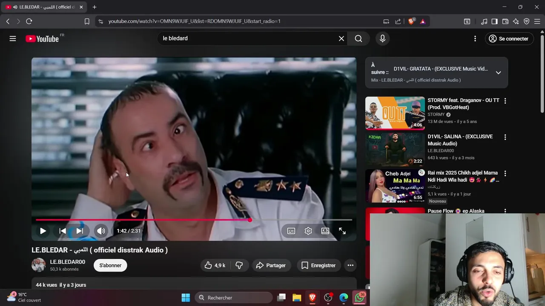Play the paused video
Image resolution: width=545 pixels, height=306 pixels.
43,231
